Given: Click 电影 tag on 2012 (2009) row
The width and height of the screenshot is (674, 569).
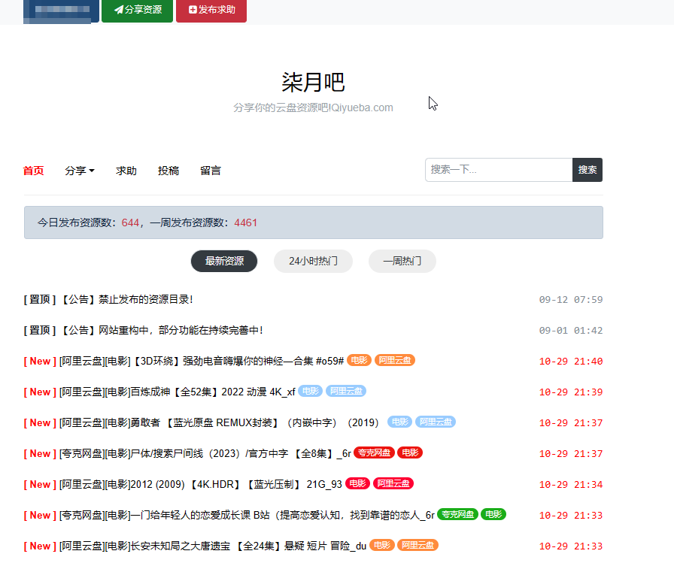Looking at the screenshot, I should click(x=357, y=483).
